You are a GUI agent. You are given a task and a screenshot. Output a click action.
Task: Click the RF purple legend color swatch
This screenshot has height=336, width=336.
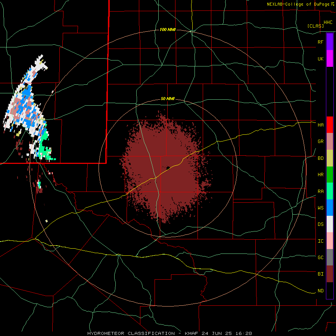point(330,41)
